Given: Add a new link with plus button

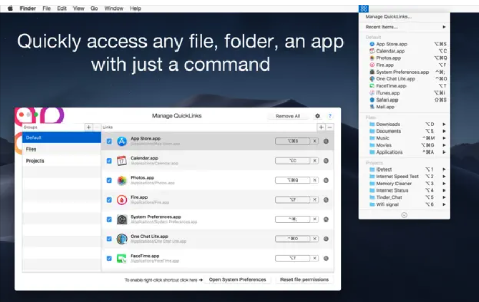Looking at the screenshot, I should (x=321, y=127).
